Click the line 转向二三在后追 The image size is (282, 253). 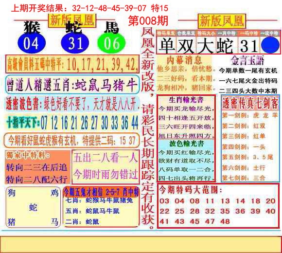coord(36,167)
